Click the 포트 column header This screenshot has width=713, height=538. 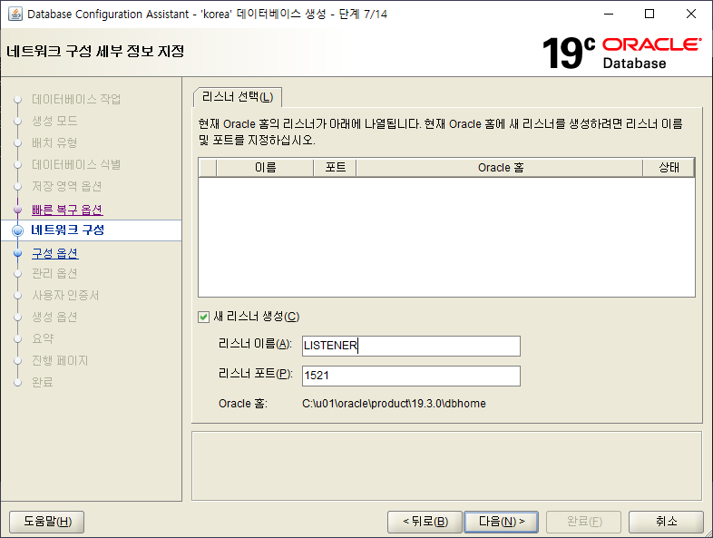click(335, 168)
